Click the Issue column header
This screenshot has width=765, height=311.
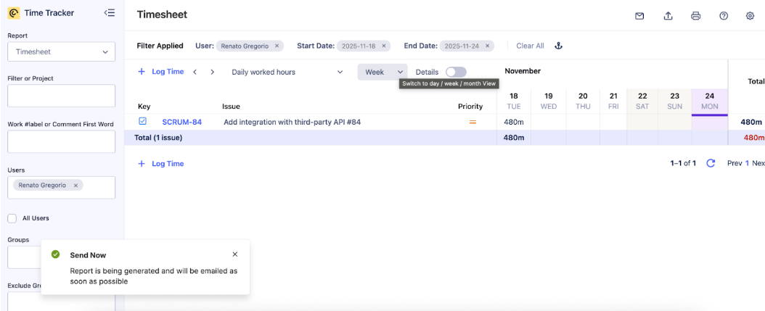pos(231,107)
